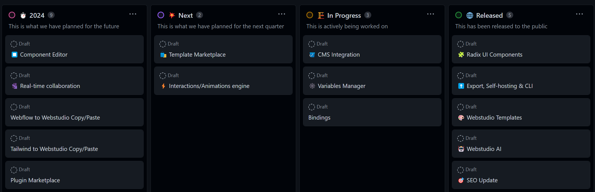Click the green status circle of the Released column
The height and width of the screenshot is (192, 595).
tap(459, 15)
